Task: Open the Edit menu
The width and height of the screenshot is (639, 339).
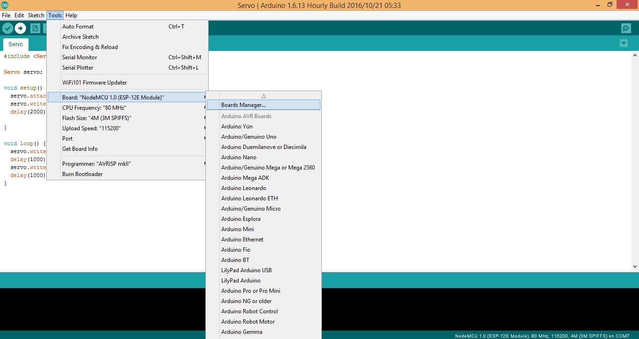Action: 19,15
